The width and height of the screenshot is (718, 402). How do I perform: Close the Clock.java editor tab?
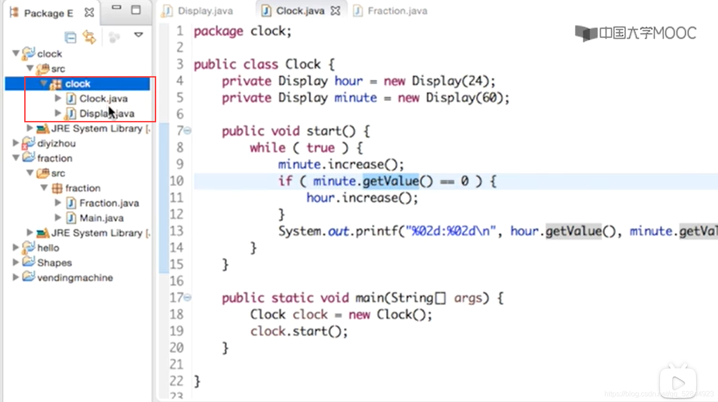click(x=335, y=11)
